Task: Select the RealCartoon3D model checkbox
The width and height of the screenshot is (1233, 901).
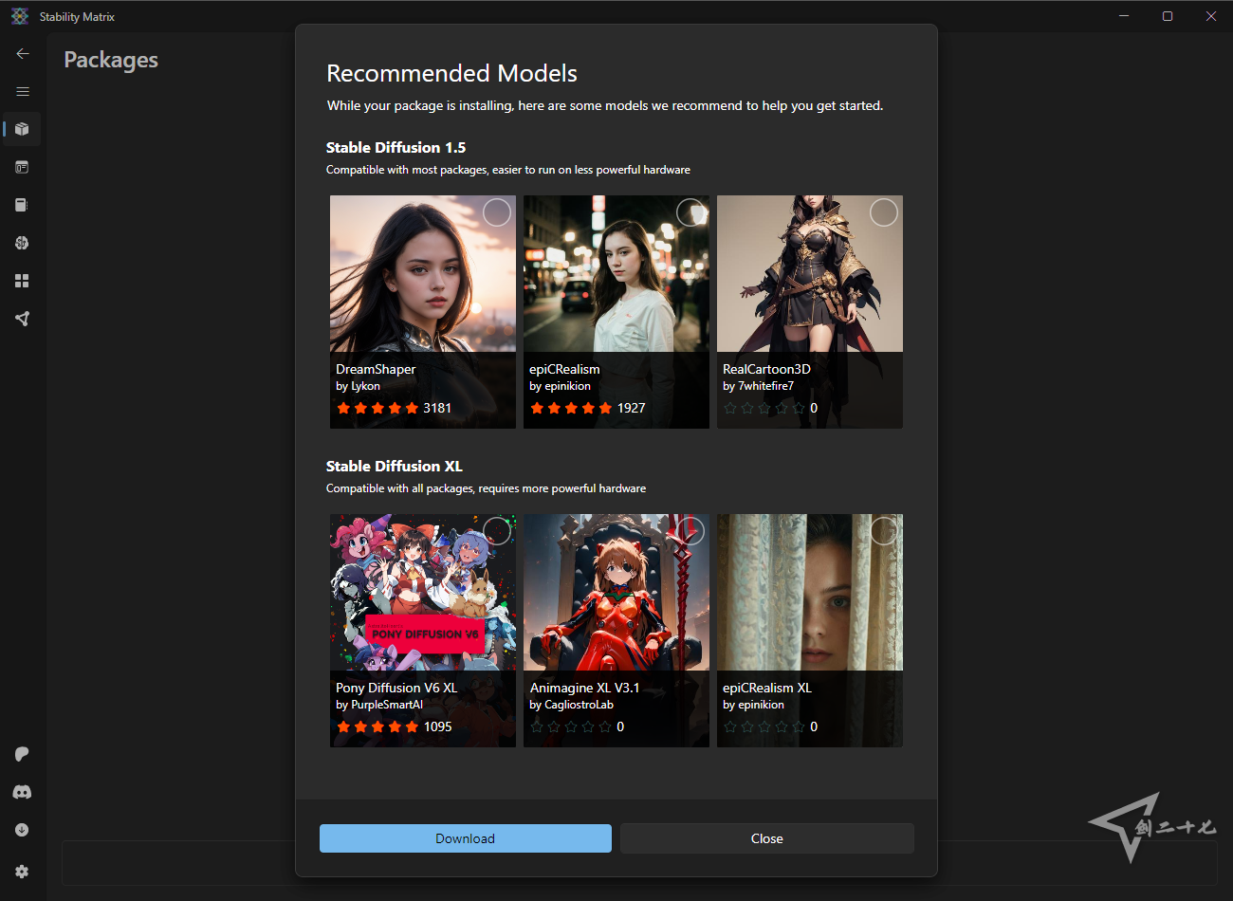Action: click(884, 212)
